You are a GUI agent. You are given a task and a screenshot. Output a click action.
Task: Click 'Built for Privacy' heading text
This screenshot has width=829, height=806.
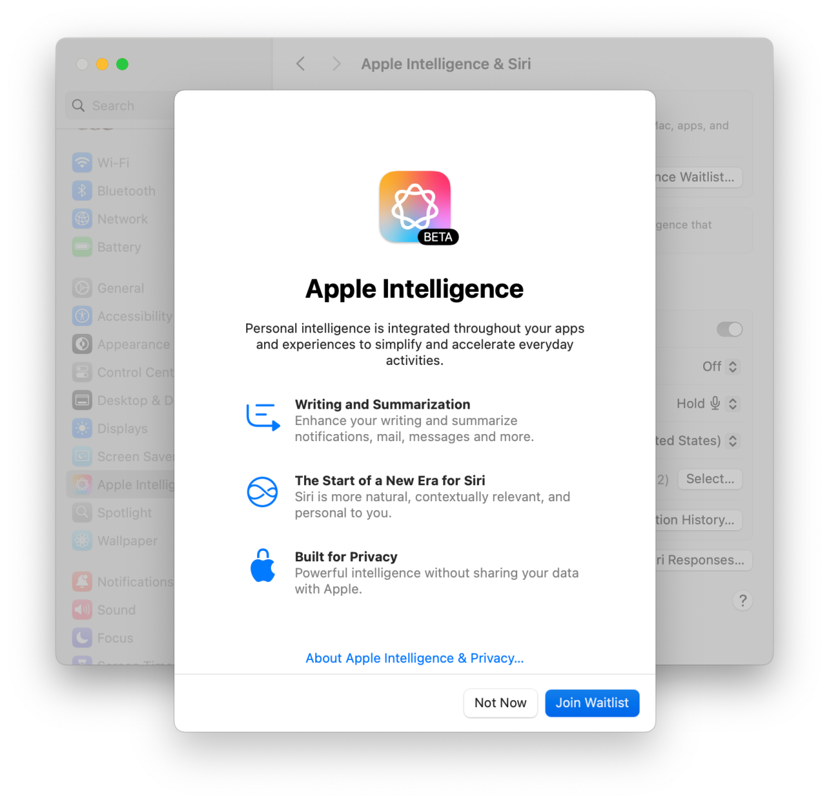pyautogui.click(x=346, y=556)
